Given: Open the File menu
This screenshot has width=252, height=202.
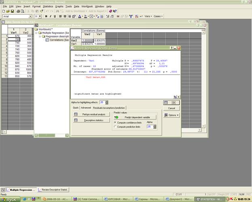Looking at the screenshot, I should [x=5, y=6].
